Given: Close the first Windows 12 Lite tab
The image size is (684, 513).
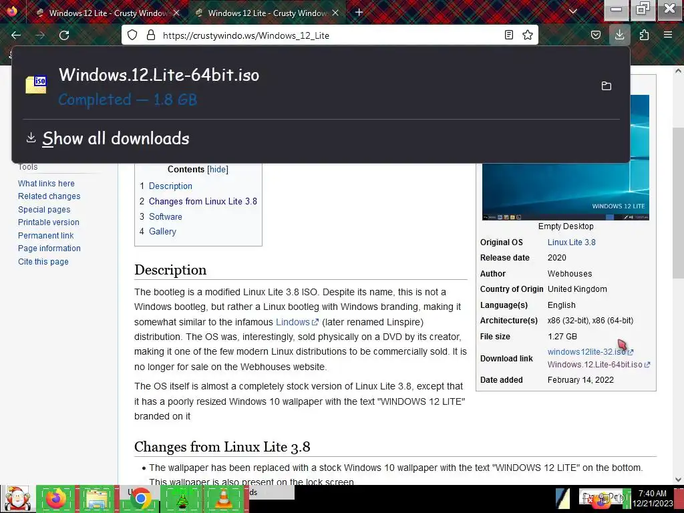Looking at the screenshot, I should pyautogui.click(x=176, y=13).
